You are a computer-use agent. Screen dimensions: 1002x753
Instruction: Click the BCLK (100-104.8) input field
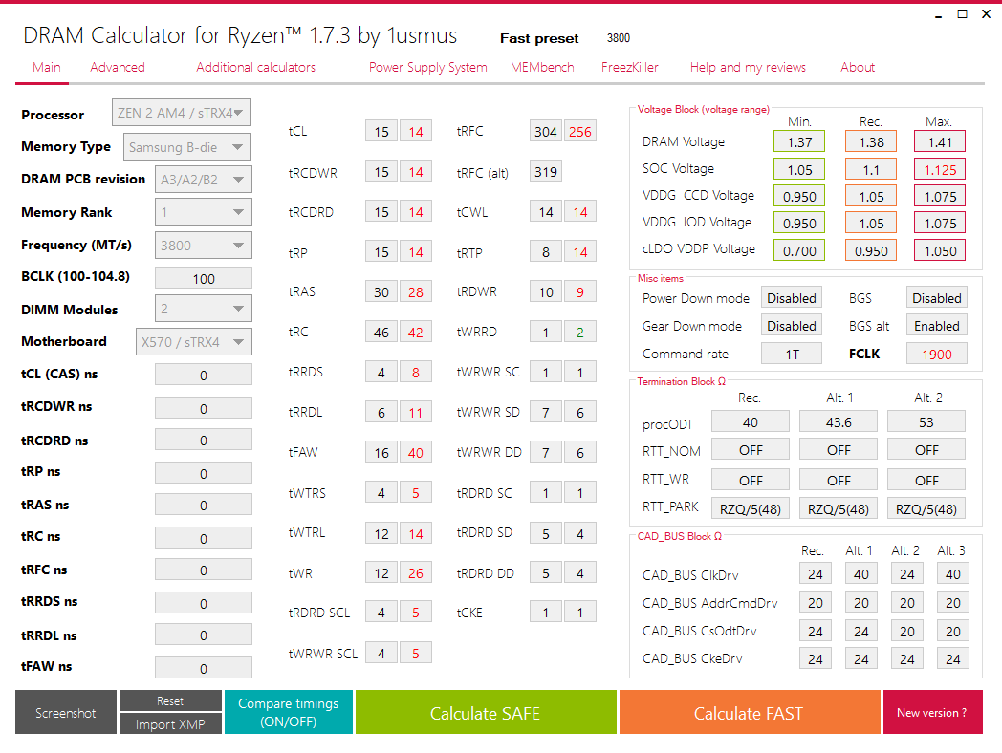point(204,278)
